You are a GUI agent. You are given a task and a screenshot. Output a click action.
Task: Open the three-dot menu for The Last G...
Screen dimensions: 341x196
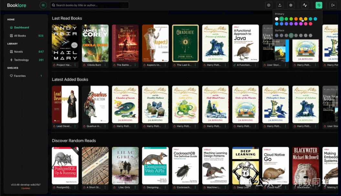pyautogui.click(x=195, y=65)
